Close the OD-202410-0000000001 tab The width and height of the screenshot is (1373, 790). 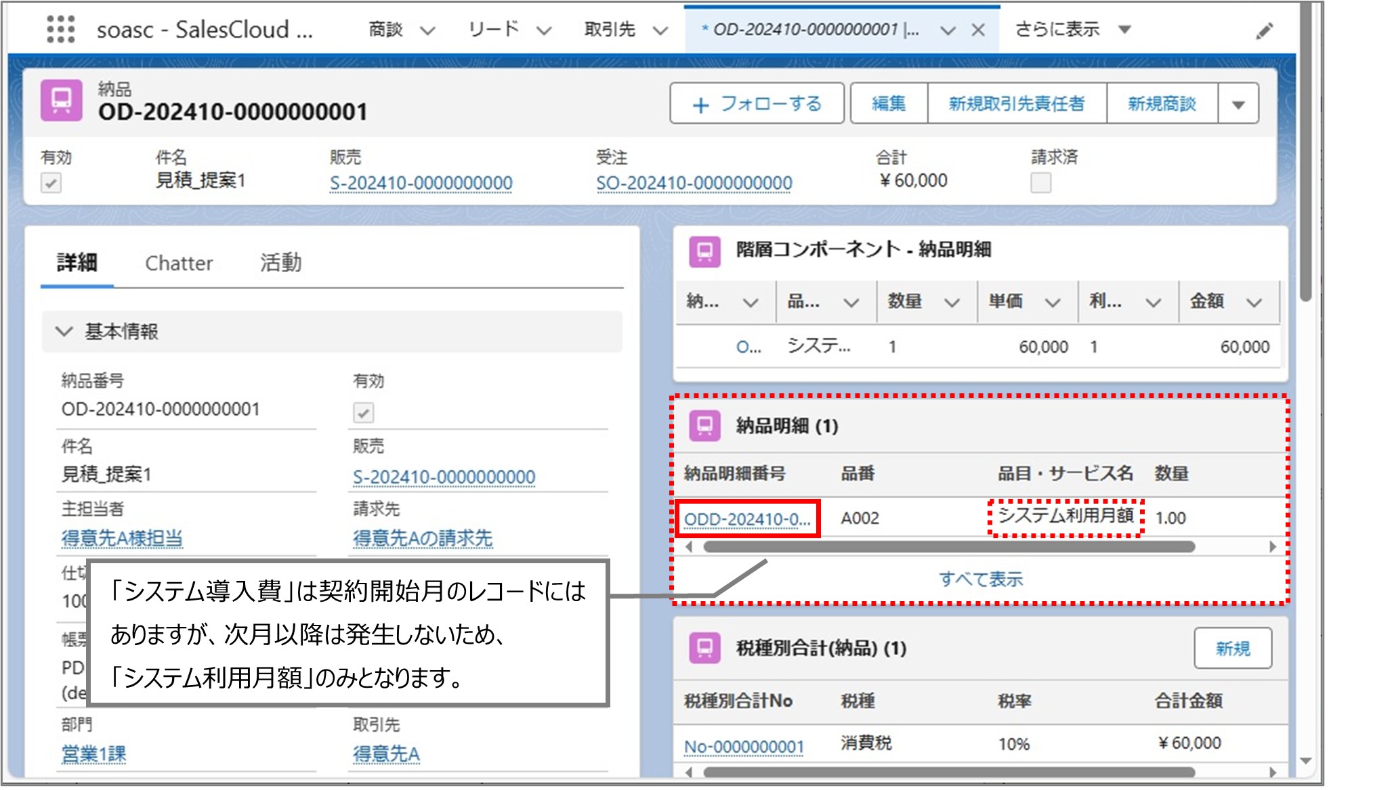coord(978,30)
